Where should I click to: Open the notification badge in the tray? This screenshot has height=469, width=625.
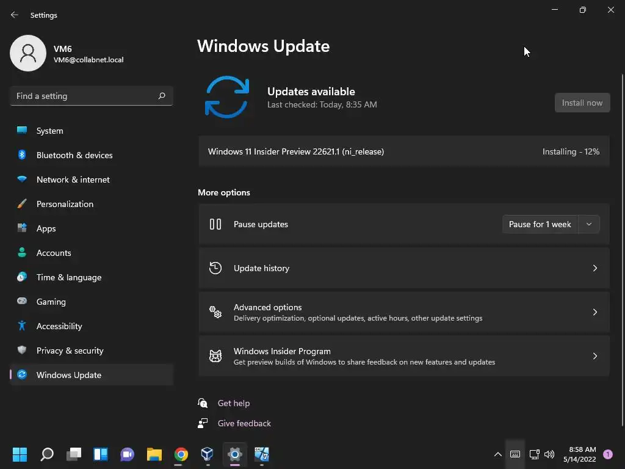[608, 454]
